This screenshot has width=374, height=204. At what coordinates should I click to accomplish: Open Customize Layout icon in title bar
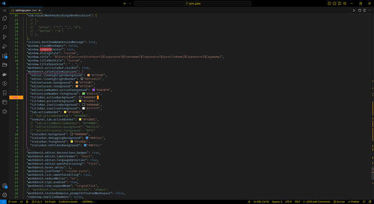pos(345,3)
